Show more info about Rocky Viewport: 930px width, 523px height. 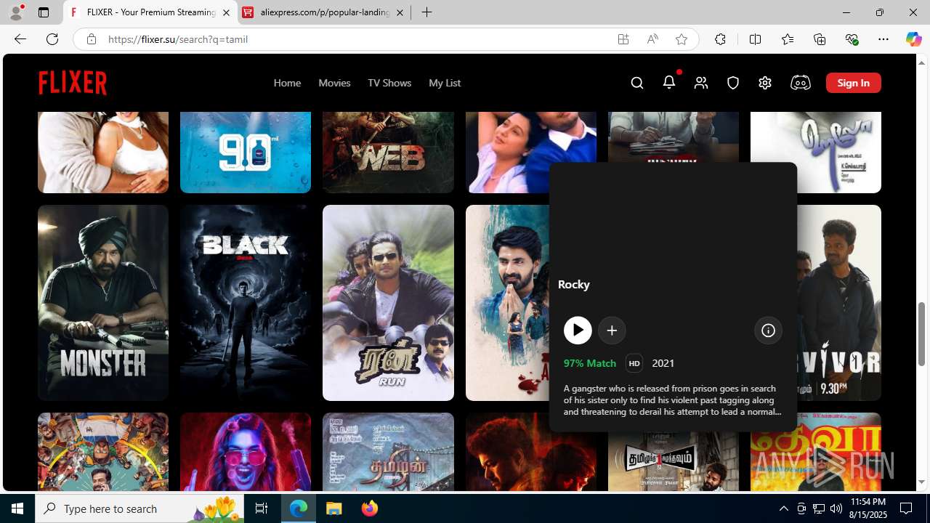(x=768, y=331)
